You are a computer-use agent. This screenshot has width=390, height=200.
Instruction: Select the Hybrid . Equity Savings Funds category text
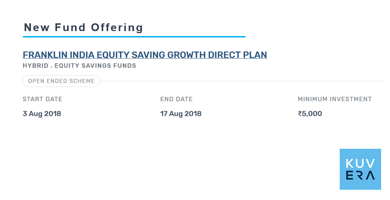point(79,66)
